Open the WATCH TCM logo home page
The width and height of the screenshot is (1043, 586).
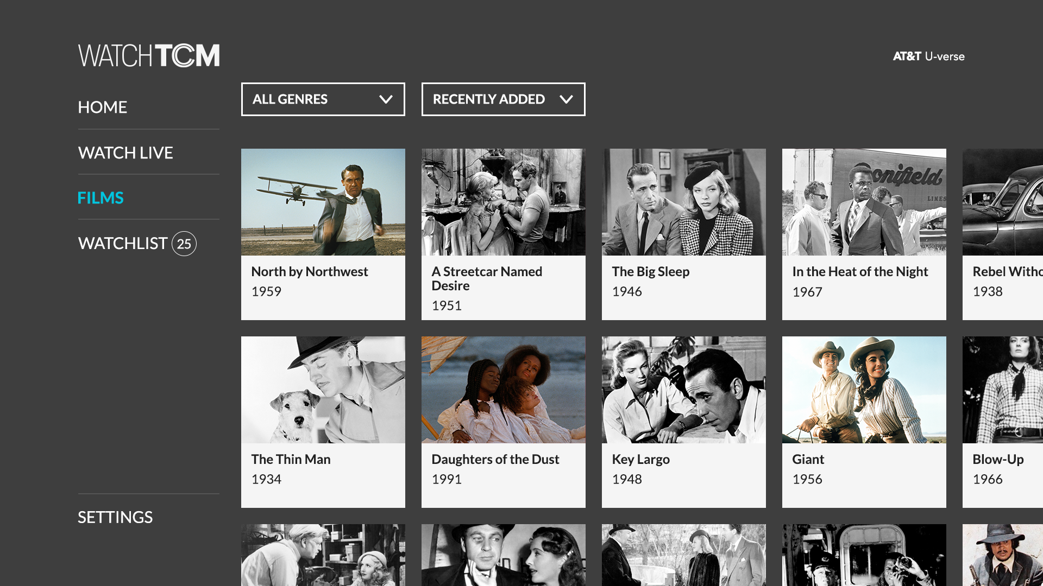point(149,55)
